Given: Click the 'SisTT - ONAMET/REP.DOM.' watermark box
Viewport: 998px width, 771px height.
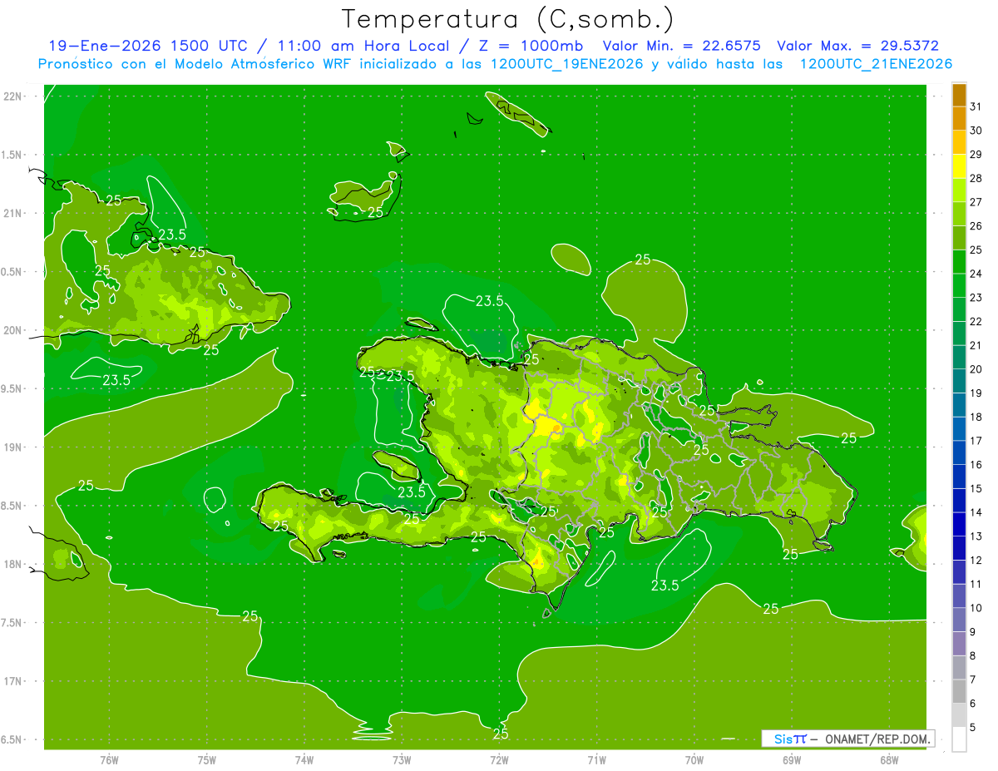Looking at the screenshot, I should pos(847,739).
